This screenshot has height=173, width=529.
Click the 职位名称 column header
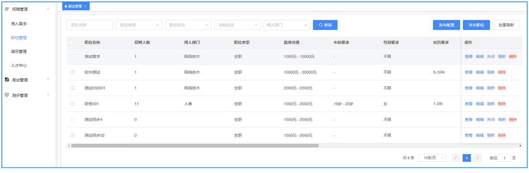pyautogui.click(x=92, y=43)
